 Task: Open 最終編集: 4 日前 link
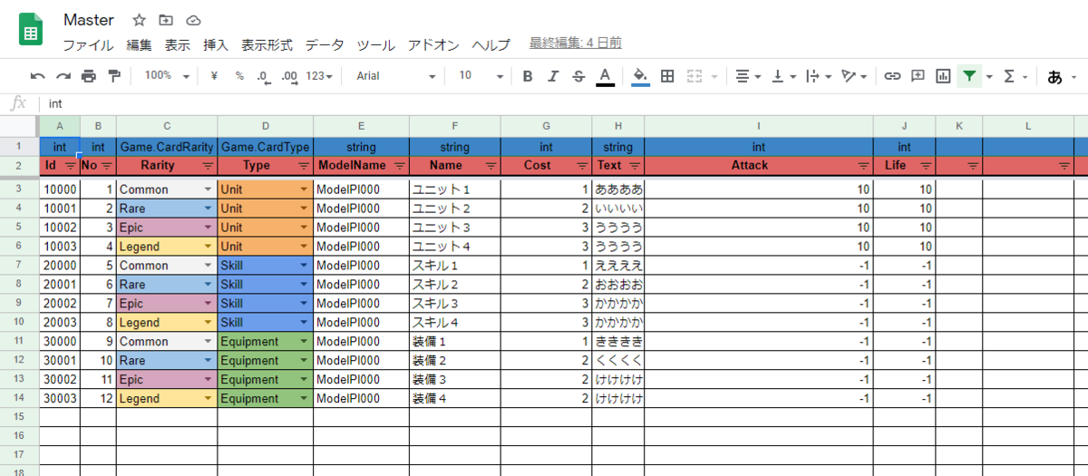tap(576, 44)
